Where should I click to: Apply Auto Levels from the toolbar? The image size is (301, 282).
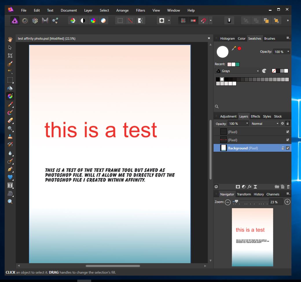(x=73, y=21)
